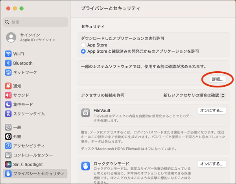Select アクセシビリティ in the sidebar
The width and height of the screenshot is (236, 184).
[x=28, y=146]
